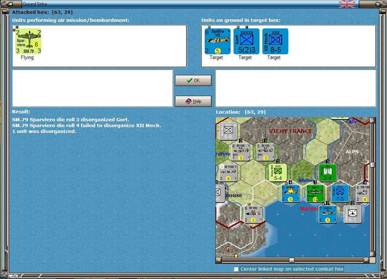
Task: Click the grey 6-1 unit on the map
Action: click(352, 214)
